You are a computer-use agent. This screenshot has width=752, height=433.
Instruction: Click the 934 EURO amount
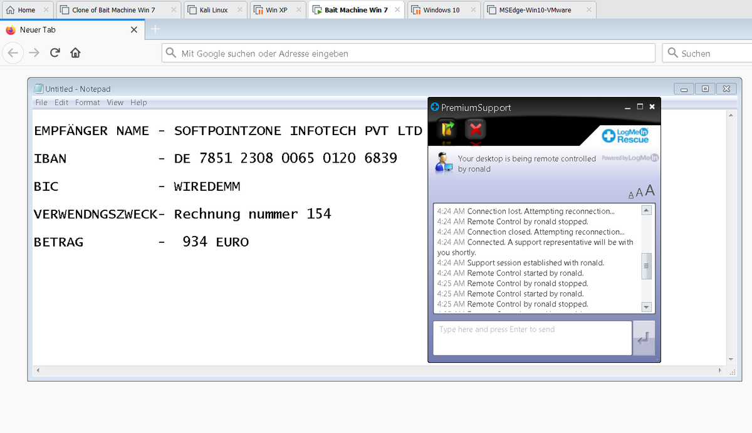coord(216,242)
